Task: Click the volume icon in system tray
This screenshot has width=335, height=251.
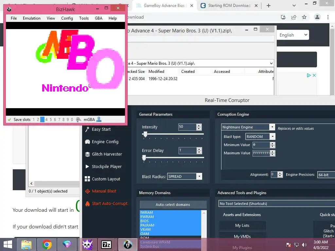Action: pos(304,244)
